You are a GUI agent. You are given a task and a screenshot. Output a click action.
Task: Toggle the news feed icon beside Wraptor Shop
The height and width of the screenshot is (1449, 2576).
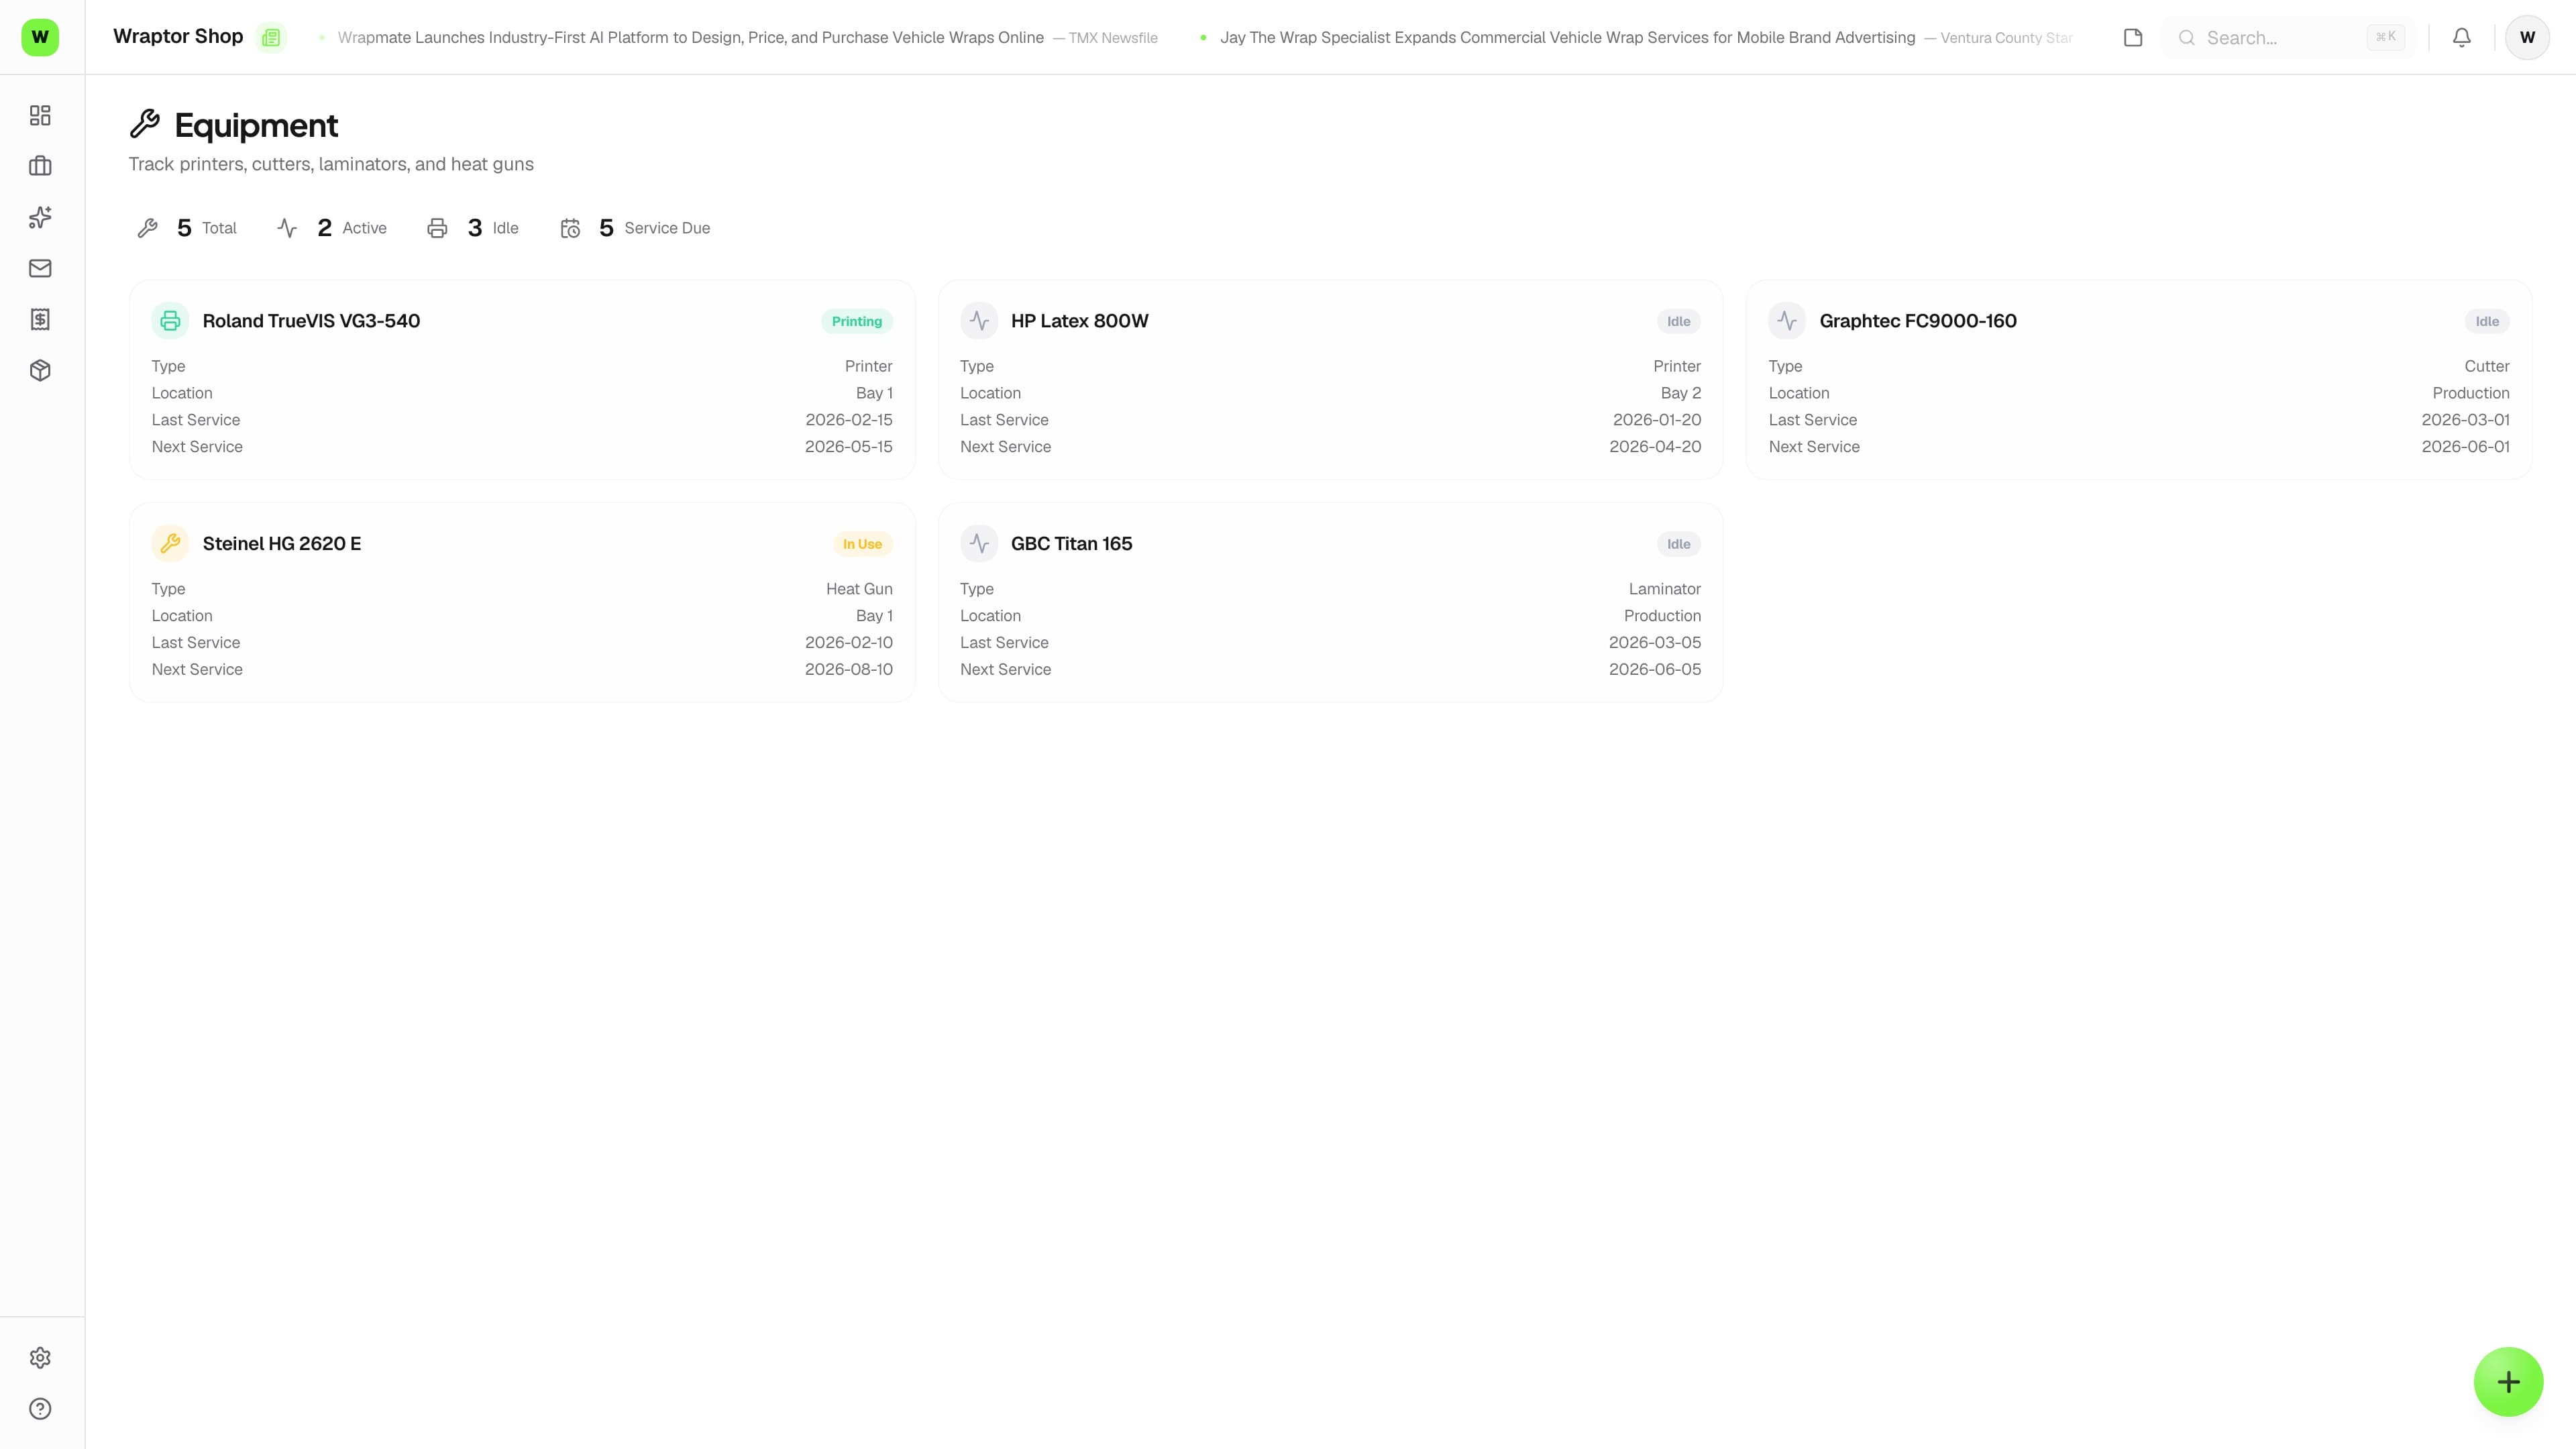(x=271, y=38)
